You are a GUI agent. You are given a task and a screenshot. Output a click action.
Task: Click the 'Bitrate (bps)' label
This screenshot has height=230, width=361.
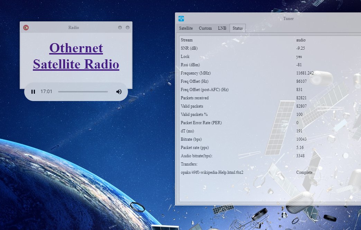191,139
